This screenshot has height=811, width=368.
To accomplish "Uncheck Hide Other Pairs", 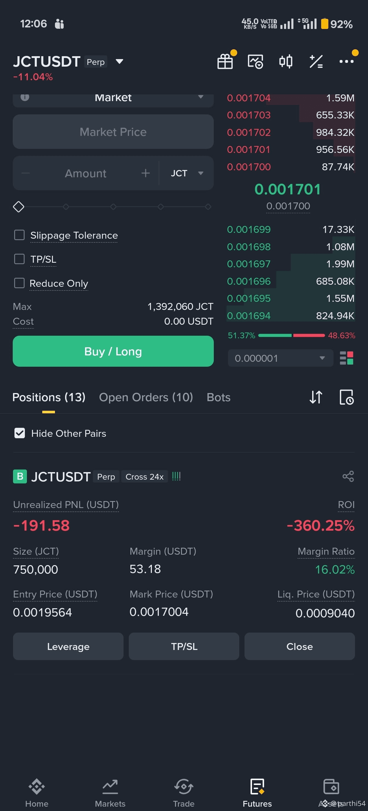I will pos(20,433).
